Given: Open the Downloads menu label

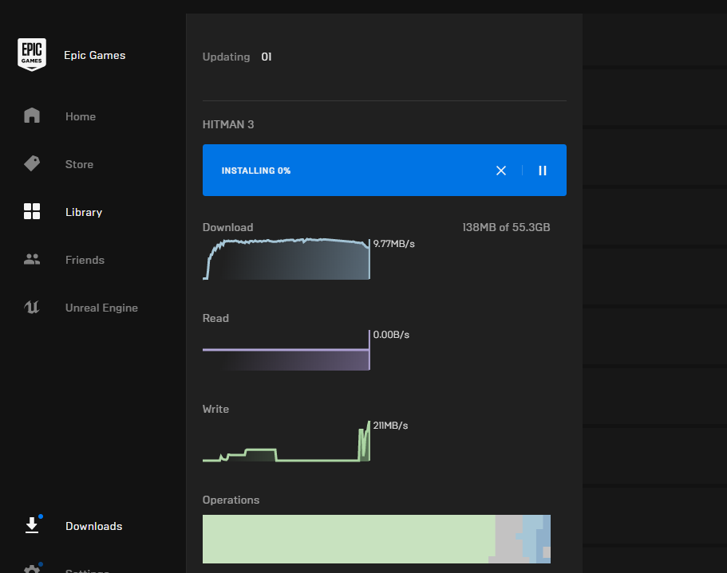Looking at the screenshot, I should [x=94, y=526].
